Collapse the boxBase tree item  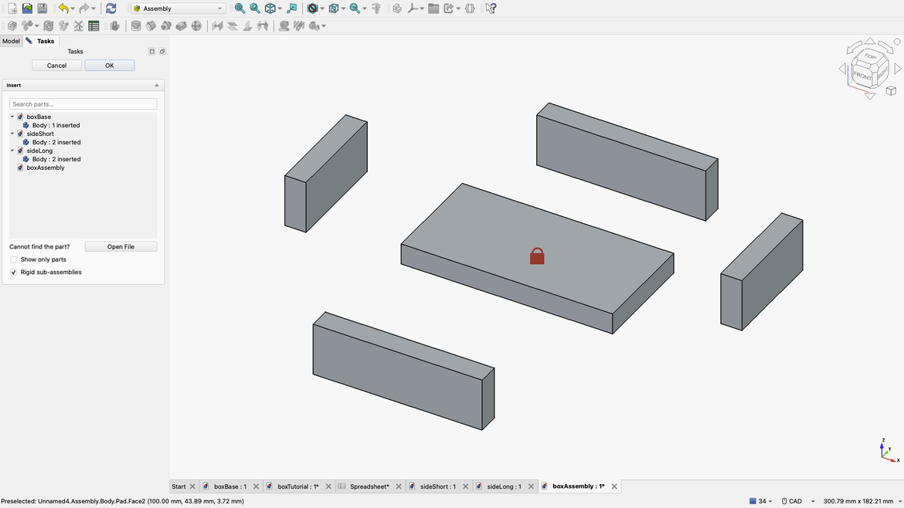pos(12,117)
